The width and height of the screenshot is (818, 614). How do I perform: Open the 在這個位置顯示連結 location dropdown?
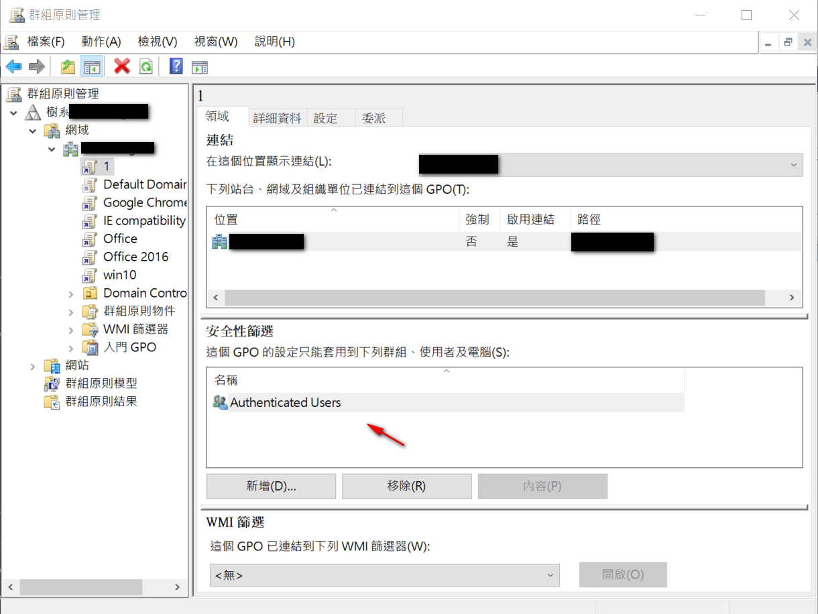[x=609, y=165]
